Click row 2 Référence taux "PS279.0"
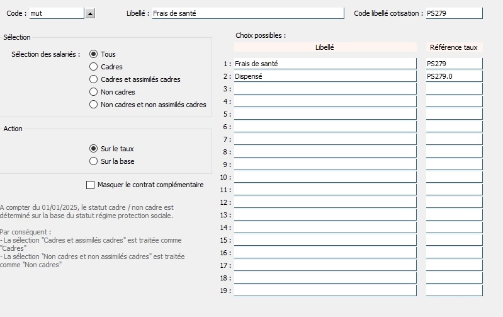The height and width of the screenshot is (317, 503). click(454, 76)
